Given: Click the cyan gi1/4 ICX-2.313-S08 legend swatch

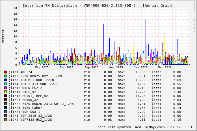Looking at the screenshot, I should [x=5, y=84].
